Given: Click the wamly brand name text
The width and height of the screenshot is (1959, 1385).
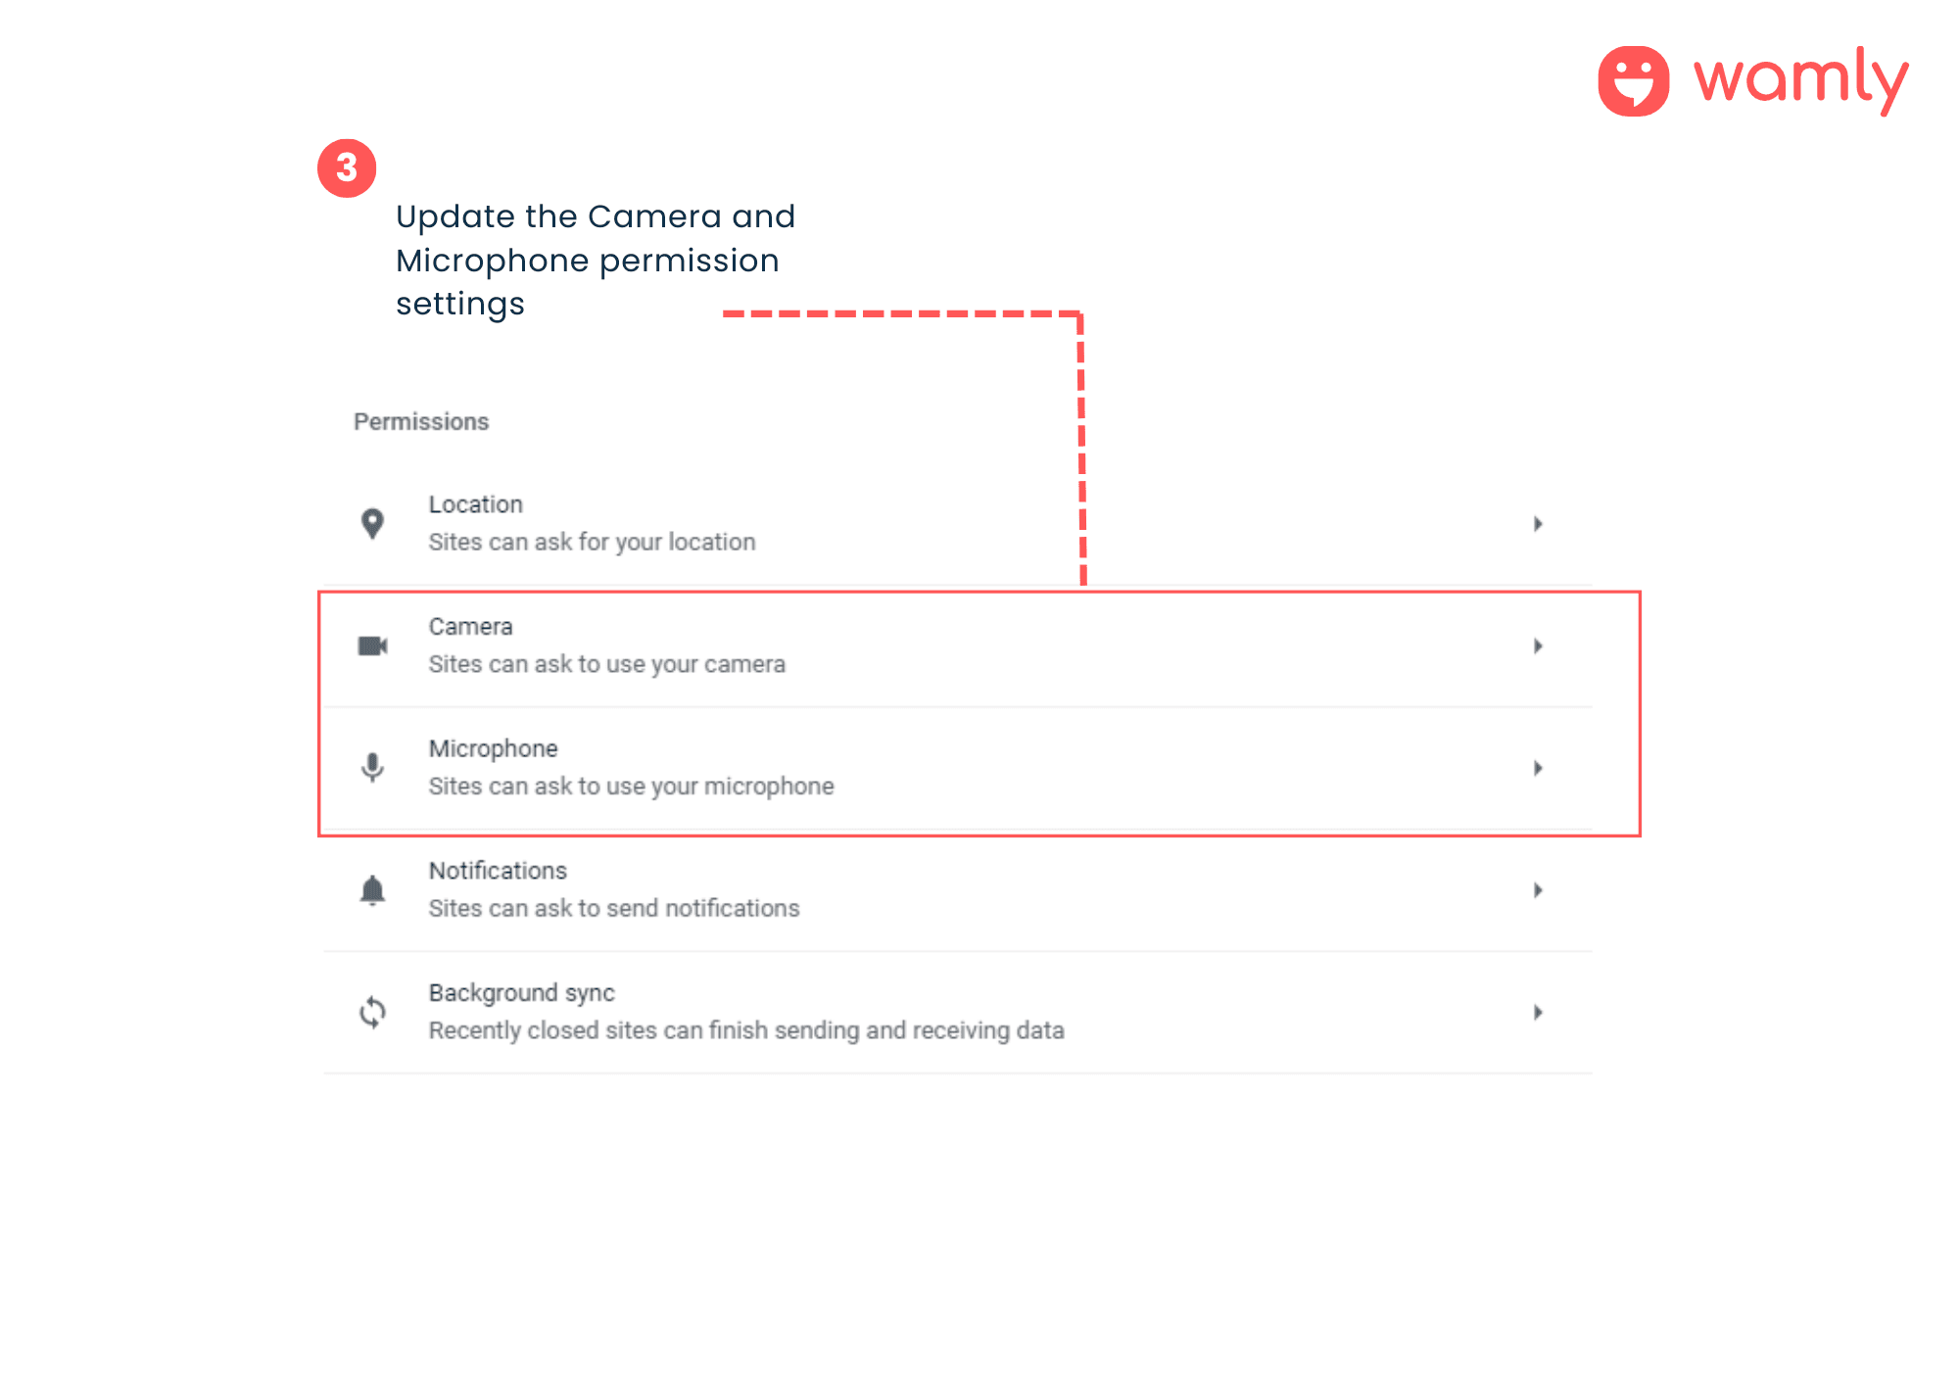Looking at the screenshot, I should (1800, 78).
